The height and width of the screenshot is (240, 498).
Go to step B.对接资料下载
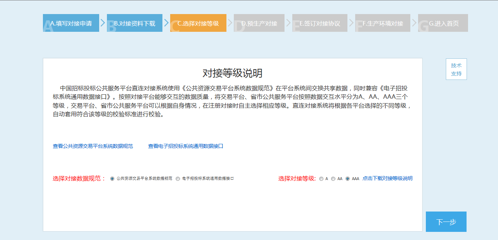pos(135,23)
